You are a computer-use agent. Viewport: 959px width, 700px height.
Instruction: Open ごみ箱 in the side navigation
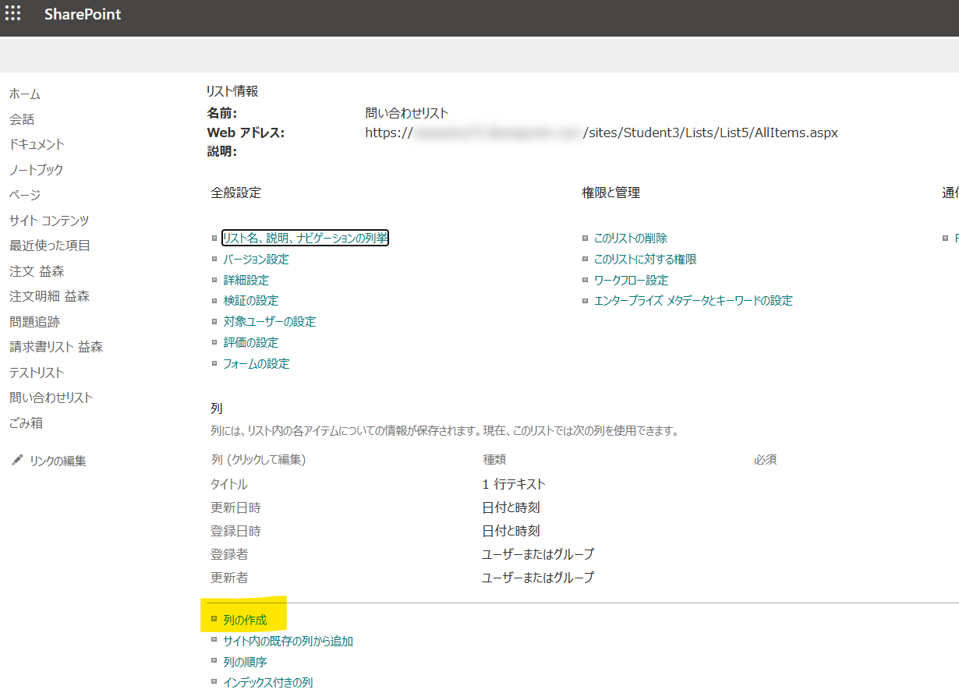click(26, 423)
